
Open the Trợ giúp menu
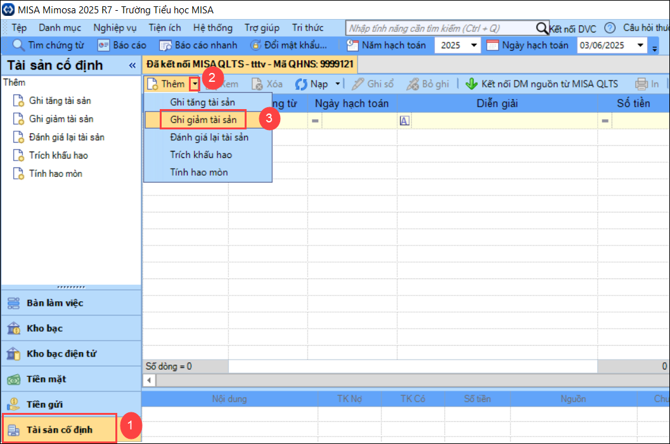(x=262, y=28)
